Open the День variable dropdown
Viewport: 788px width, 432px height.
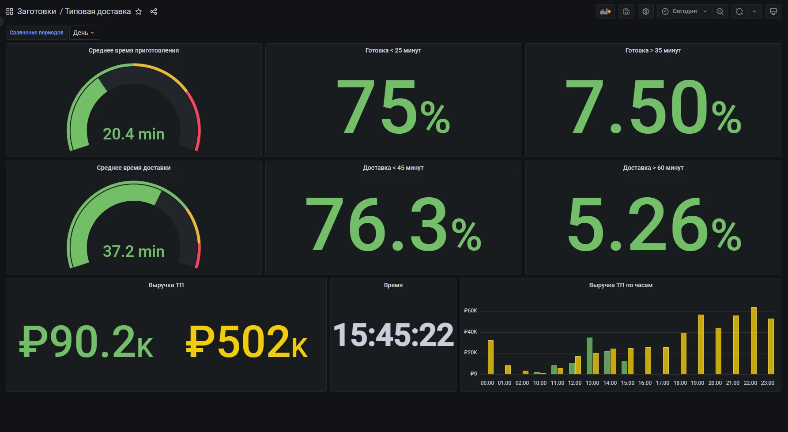point(84,33)
